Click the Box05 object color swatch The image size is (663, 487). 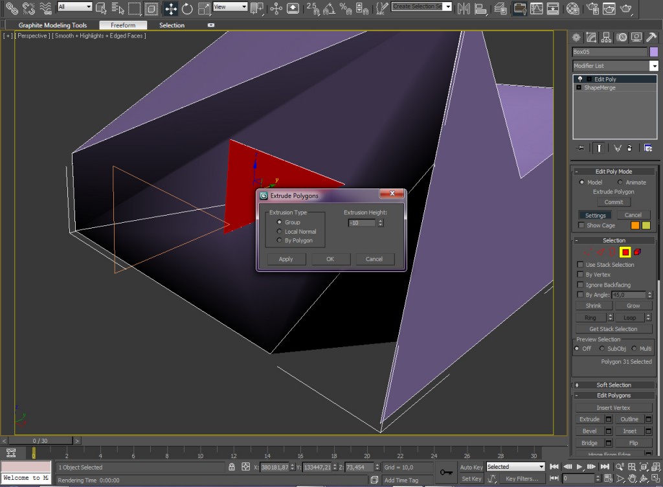pyautogui.click(x=654, y=52)
